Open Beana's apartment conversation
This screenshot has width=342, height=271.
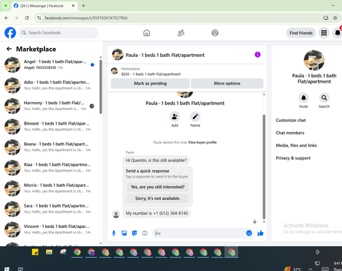pos(50,147)
